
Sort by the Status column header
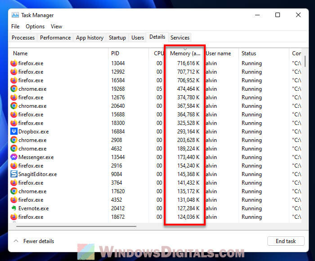click(x=264, y=53)
